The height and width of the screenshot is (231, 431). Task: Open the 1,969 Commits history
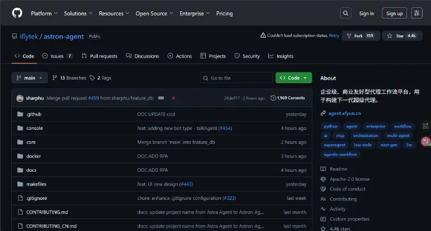point(287,98)
